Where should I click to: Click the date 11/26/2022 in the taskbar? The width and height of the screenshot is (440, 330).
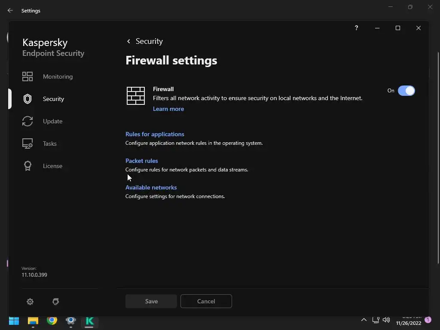(409, 323)
